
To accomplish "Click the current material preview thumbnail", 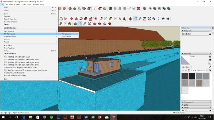I will click(x=185, y=60).
